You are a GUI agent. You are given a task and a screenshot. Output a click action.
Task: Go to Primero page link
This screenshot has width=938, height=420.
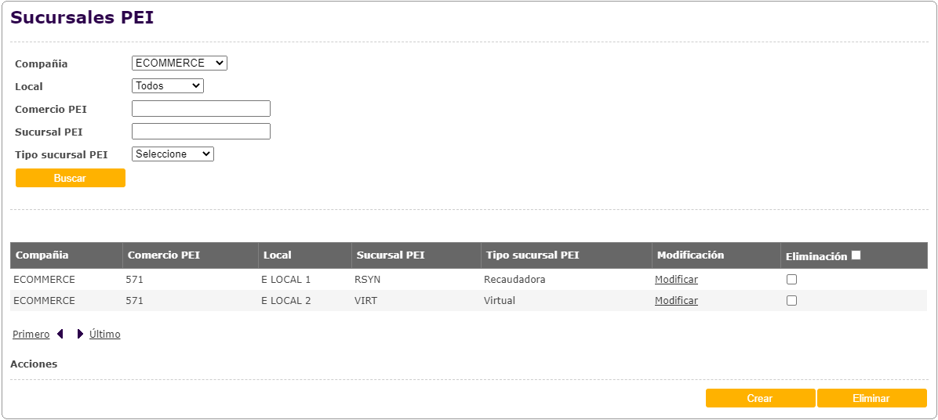click(31, 335)
